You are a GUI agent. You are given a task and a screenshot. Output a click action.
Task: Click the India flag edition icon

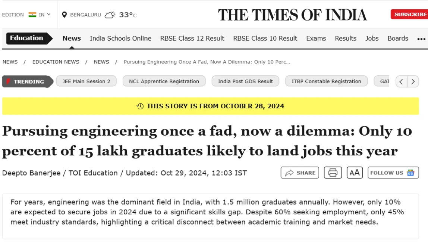(x=32, y=15)
